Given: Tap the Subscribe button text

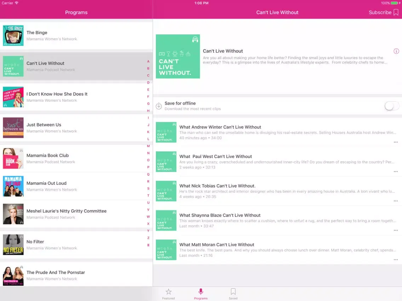Looking at the screenshot, I should tap(380, 12).
